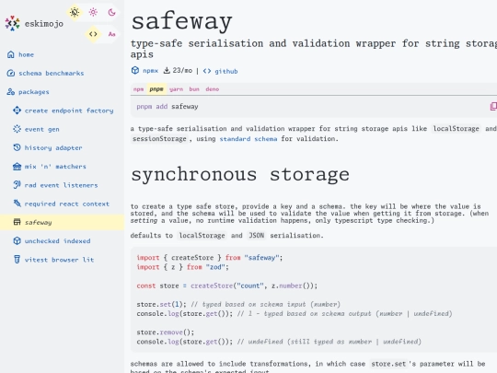The width and height of the screenshot is (497, 373).
Task: Switch to the npm tab
Action: click(x=138, y=89)
